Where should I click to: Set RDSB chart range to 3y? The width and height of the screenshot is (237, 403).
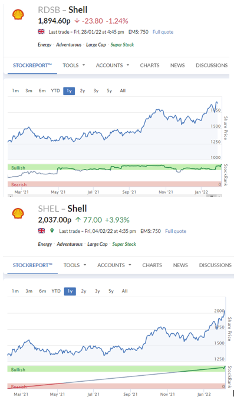point(96,91)
